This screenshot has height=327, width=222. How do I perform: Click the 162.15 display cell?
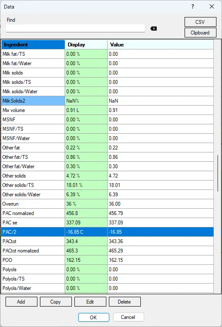(x=86, y=260)
